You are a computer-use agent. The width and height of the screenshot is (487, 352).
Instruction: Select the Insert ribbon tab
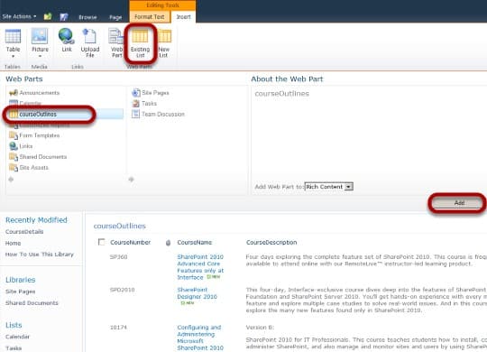pos(183,17)
